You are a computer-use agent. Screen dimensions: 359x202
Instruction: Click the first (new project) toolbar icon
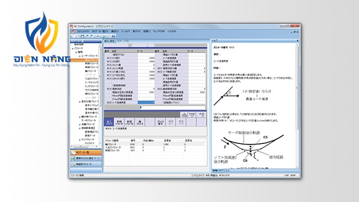[73, 36]
